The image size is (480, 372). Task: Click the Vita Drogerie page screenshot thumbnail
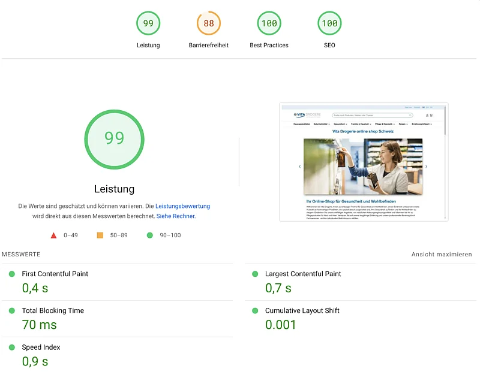click(364, 162)
